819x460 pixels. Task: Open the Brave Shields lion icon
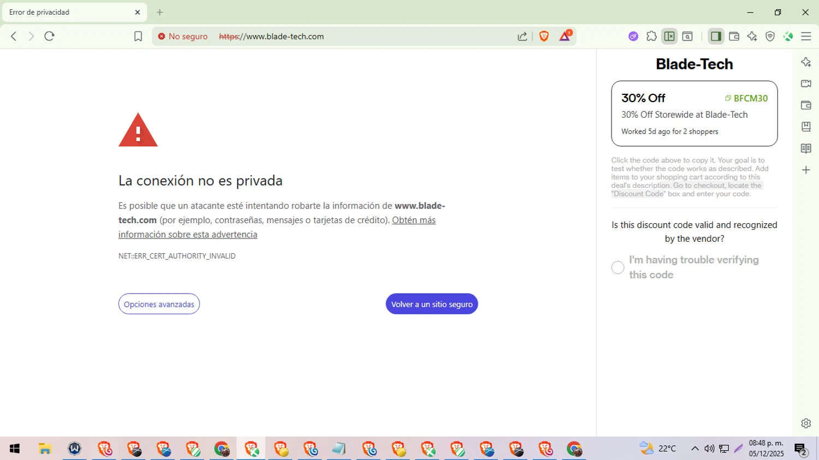pos(544,37)
